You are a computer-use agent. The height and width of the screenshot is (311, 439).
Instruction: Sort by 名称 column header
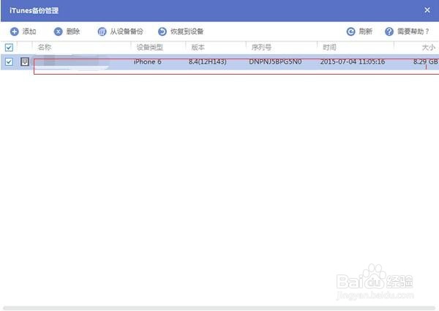[x=45, y=47]
